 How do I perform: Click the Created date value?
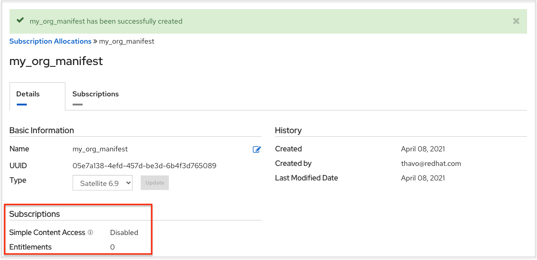(423, 149)
